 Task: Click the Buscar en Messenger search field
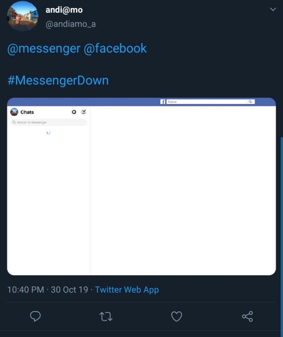(49, 122)
